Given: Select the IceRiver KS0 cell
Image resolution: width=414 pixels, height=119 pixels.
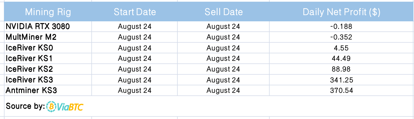Looking at the screenshot, I should coord(30,48).
